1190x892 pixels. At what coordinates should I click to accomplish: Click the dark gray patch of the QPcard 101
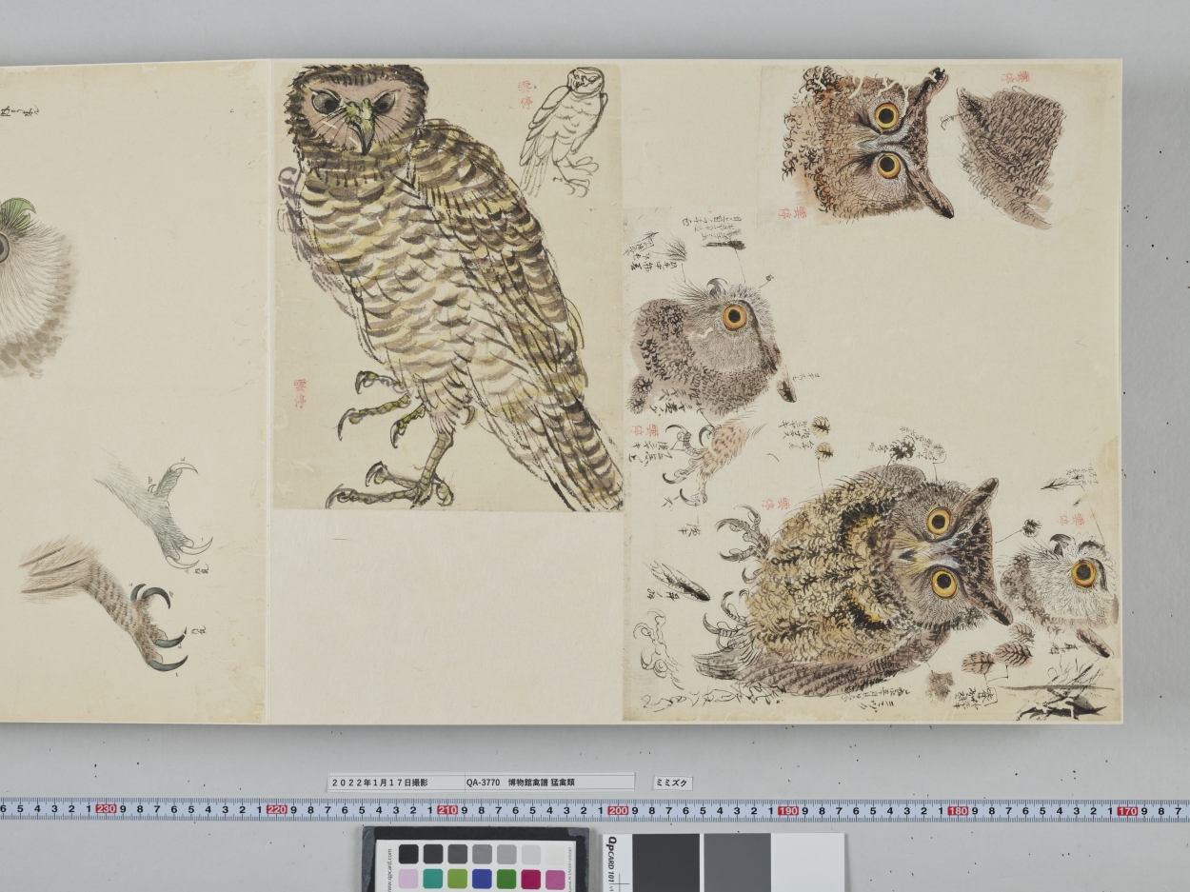point(665,862)
